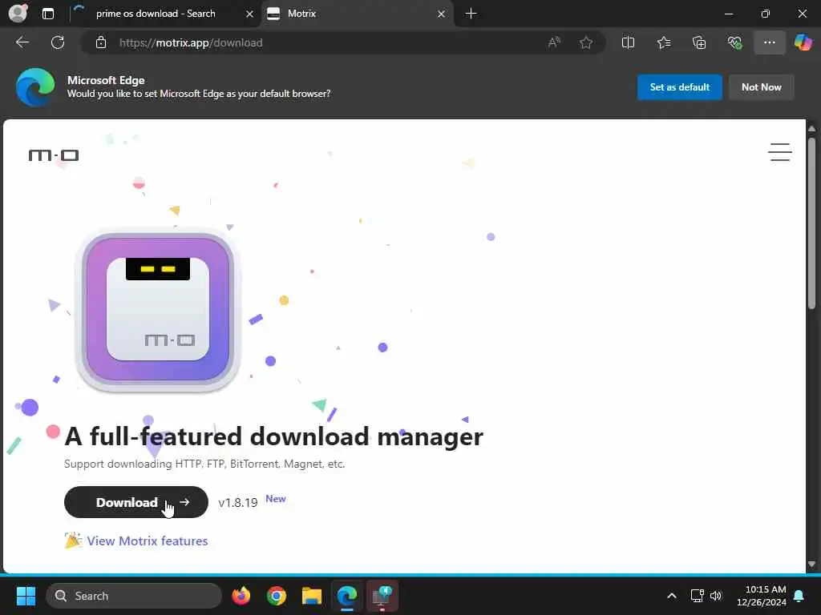Screen dimensions: 821x615
Task: Click the Motrix app icon image
Action: (x=158, y=310)
